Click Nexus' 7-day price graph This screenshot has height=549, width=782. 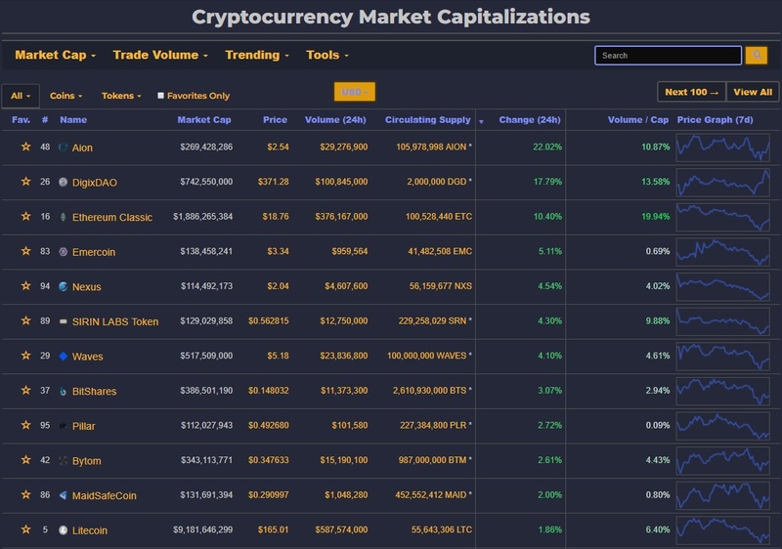click(722, 286)
